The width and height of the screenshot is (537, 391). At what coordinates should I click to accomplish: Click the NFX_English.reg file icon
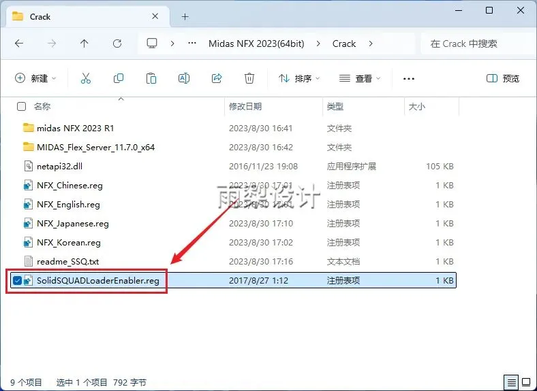coord(29,205)
